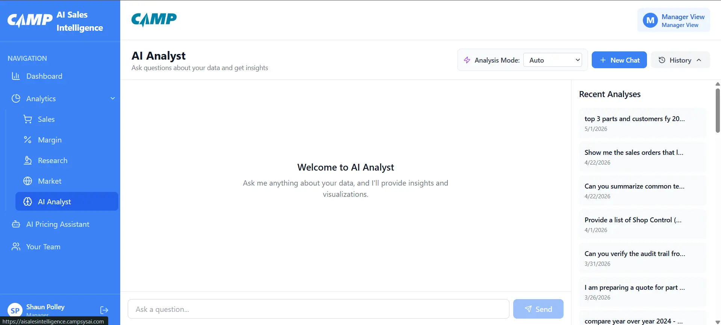The width and height of the screenshot is (721, 325).
Task: Click the Recent Analyses vertical scrollbar
Action: click(x=718, y=111)
